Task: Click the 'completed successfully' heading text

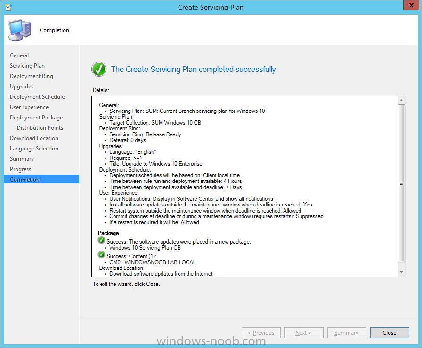Action: pyautogui.click(x=194, y=69)
